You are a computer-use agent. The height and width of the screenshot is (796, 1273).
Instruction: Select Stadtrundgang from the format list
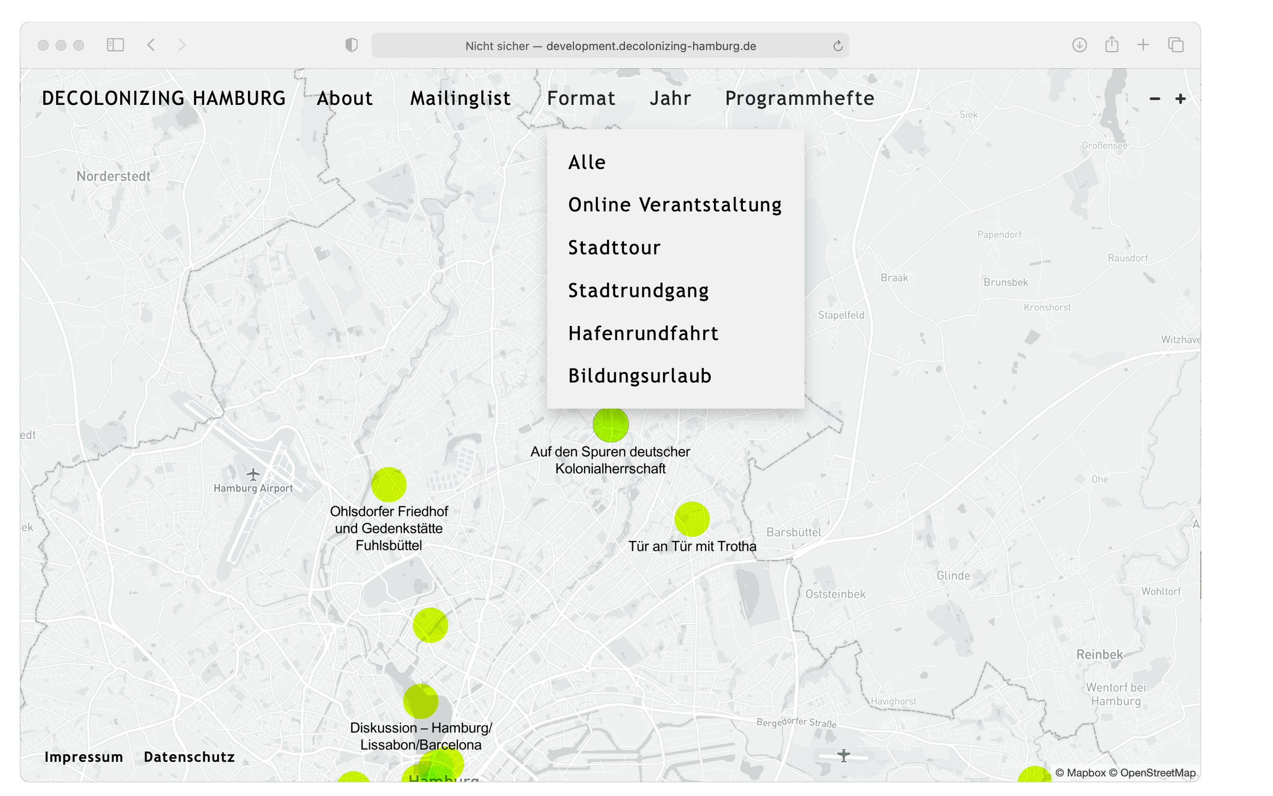click(639, 291)
